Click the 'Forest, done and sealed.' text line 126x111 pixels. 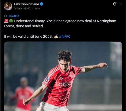pyautogui.click(x=24, y=26)
